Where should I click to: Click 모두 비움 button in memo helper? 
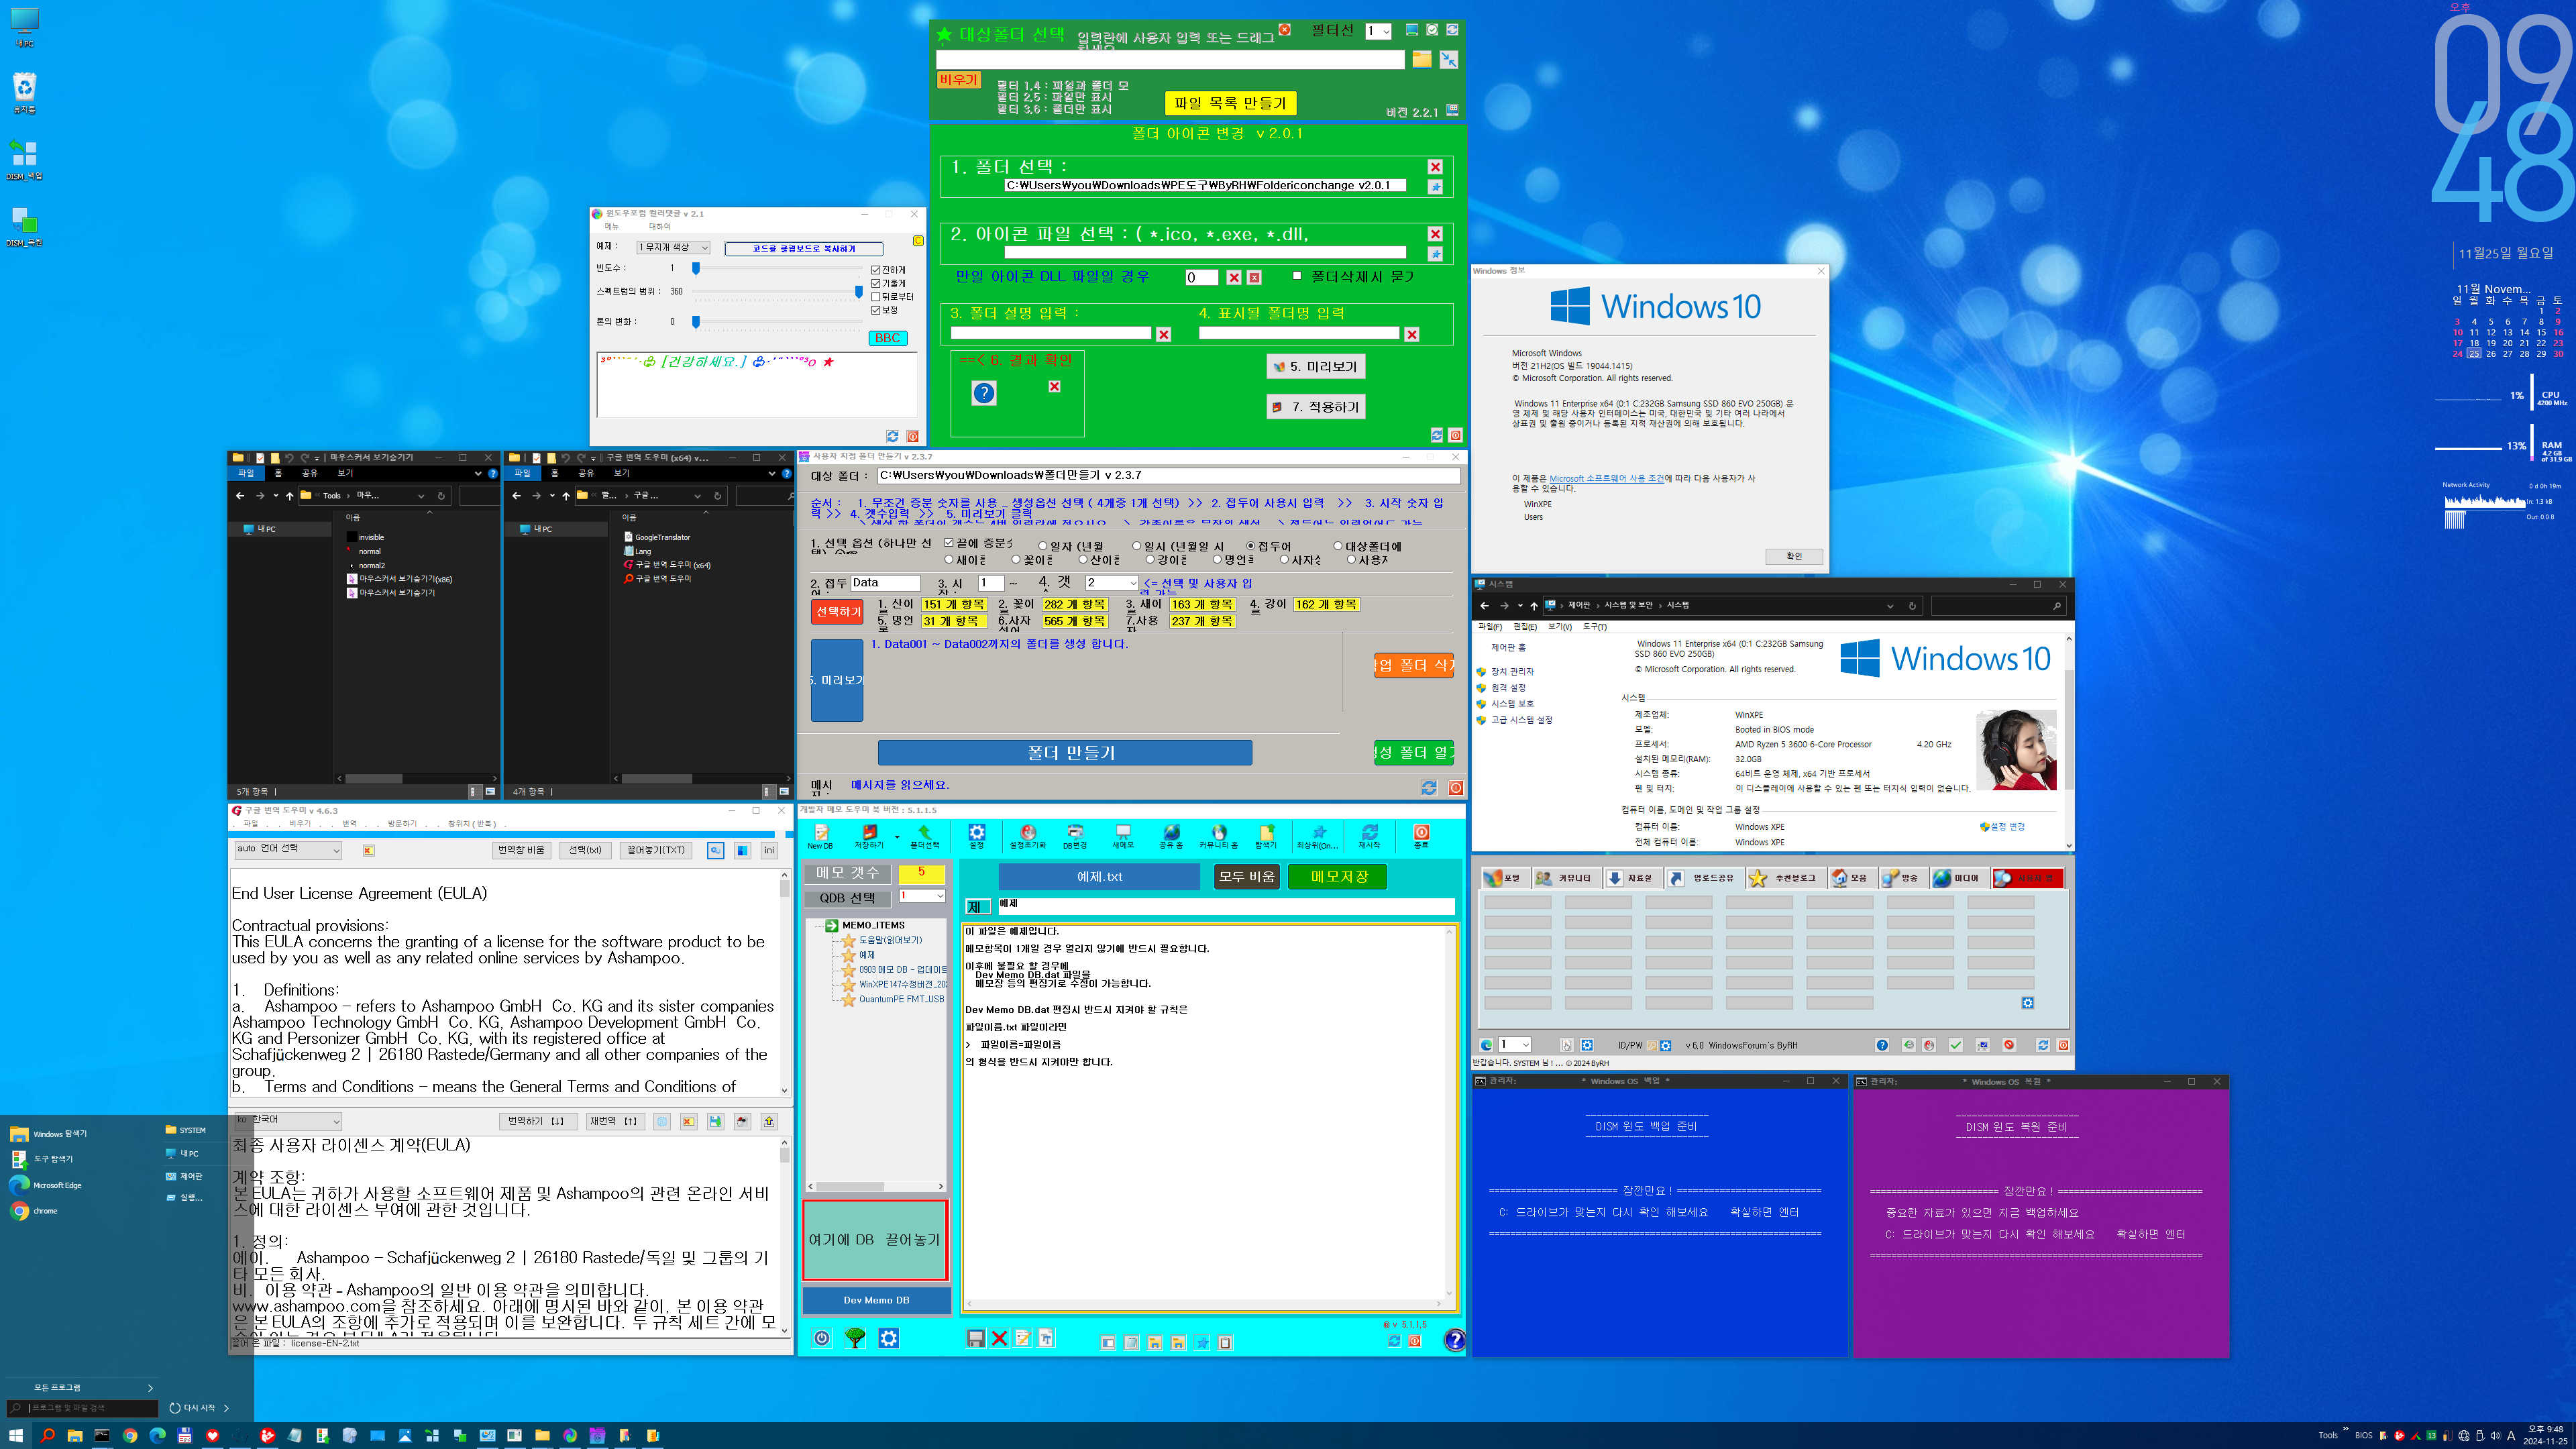pos(1247,877)
